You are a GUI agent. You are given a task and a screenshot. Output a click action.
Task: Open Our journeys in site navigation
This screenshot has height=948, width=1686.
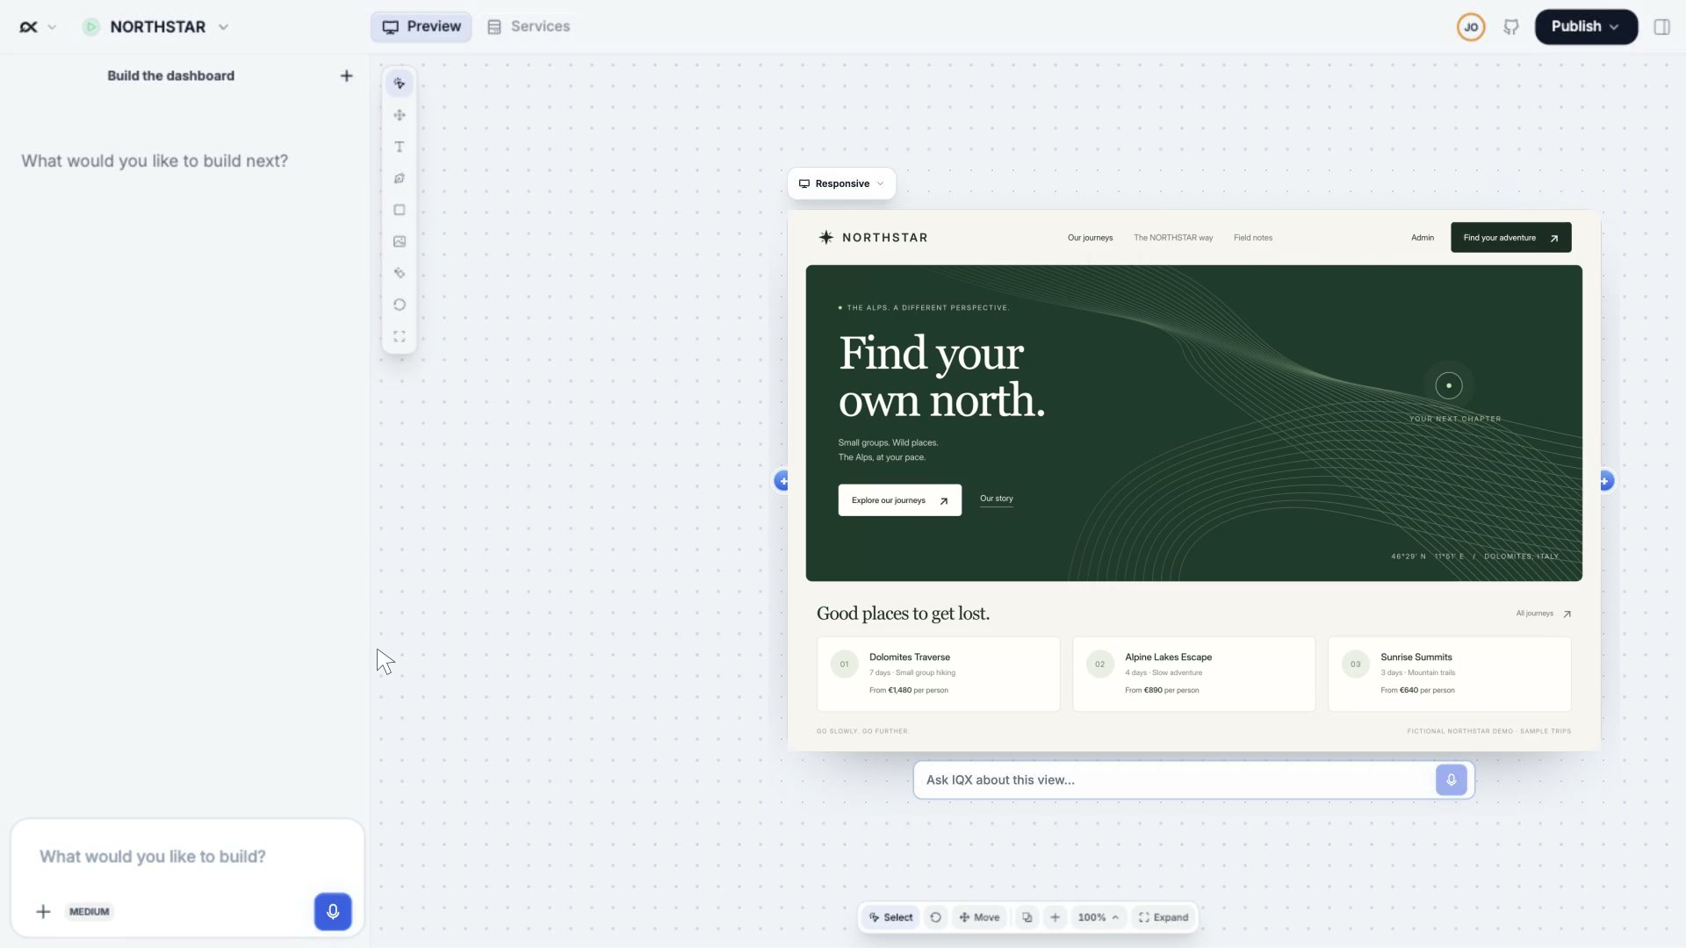1090,238
